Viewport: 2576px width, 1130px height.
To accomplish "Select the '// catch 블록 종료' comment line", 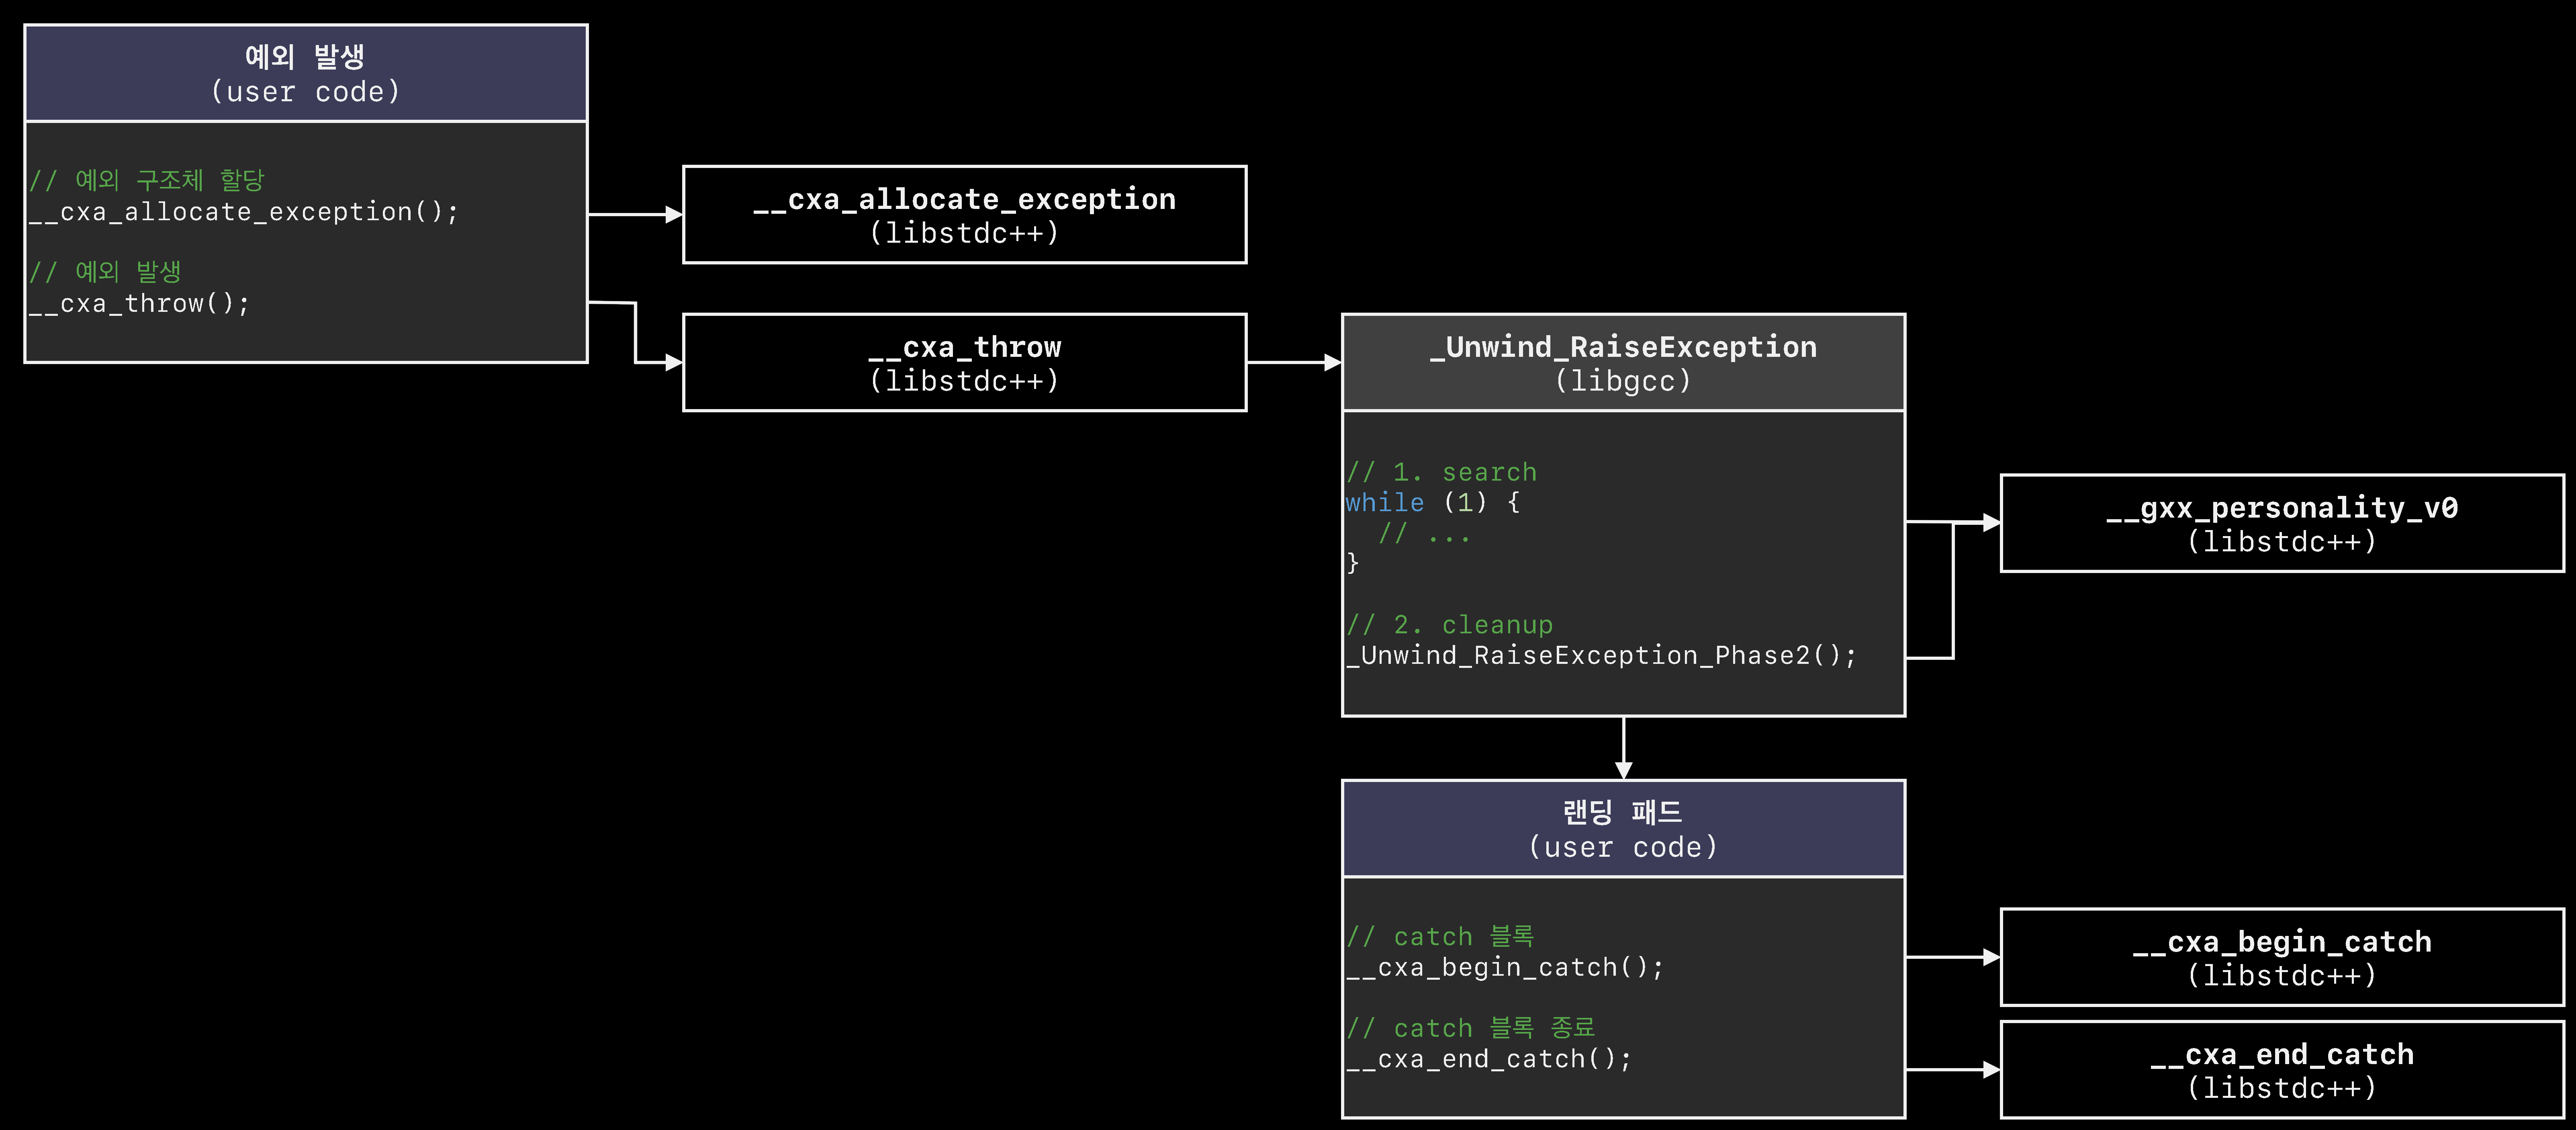I will (1471, 1028).
